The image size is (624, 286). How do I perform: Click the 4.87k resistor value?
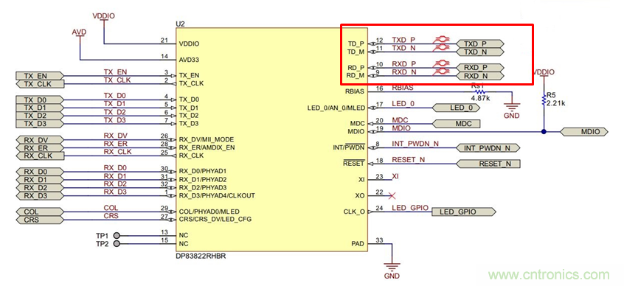tap(480, 97)
